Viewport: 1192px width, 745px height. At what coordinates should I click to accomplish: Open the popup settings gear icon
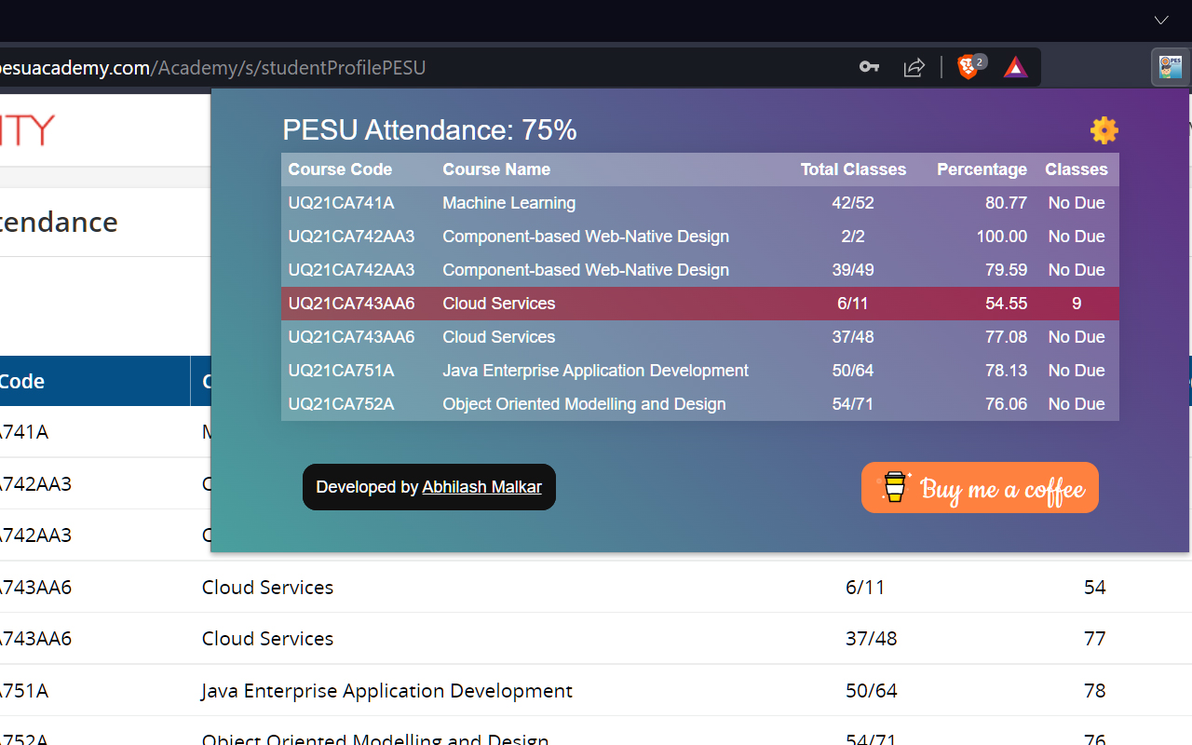coord(1104,130)
